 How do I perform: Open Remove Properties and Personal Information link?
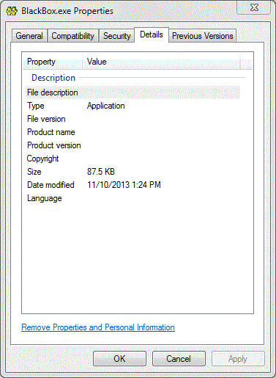coord(98,327)
